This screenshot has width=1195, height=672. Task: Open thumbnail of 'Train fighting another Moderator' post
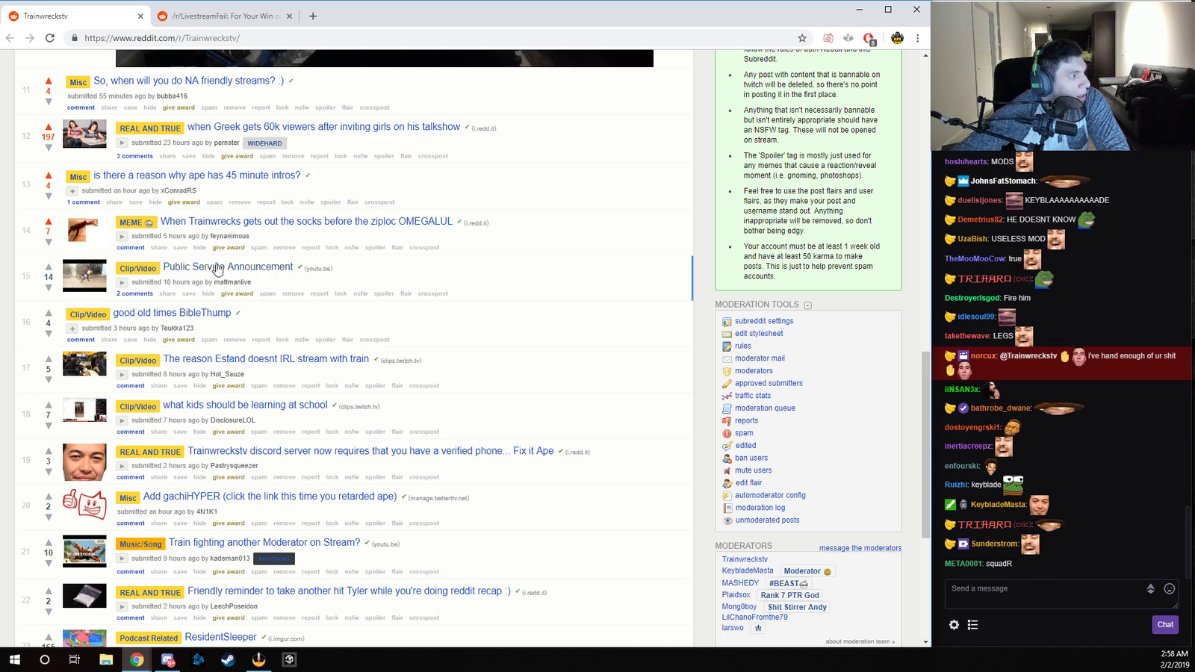point(84,552)
